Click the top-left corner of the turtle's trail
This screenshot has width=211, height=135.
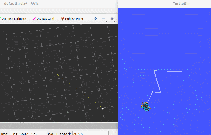[154, 71]
